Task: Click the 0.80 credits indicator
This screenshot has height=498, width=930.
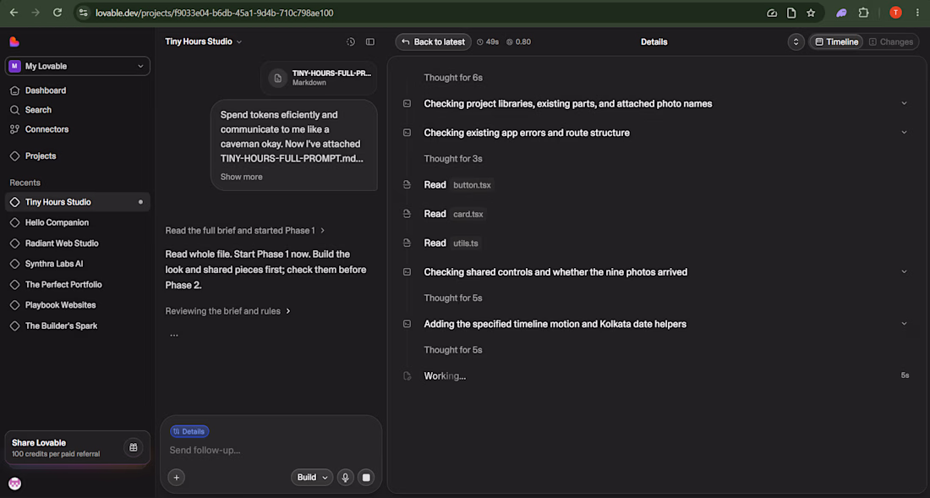Action: click(x=519, y=42)
